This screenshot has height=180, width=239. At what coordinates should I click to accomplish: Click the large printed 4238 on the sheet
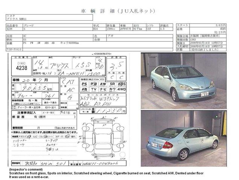(x=21, y=68)
